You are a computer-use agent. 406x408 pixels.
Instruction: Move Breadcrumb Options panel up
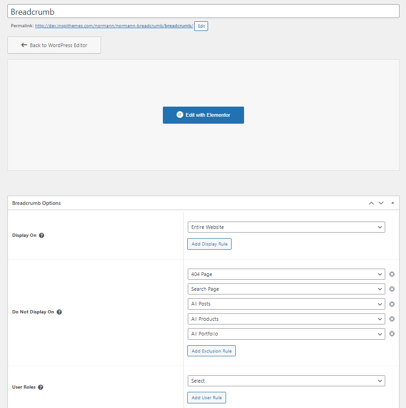tap(371, 203)
